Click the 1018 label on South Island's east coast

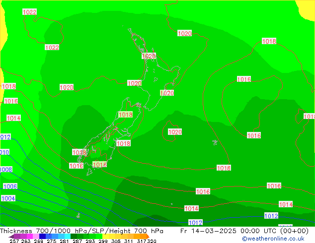pos(123,143)
